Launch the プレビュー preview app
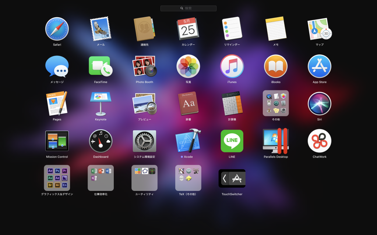 (144, 104)
